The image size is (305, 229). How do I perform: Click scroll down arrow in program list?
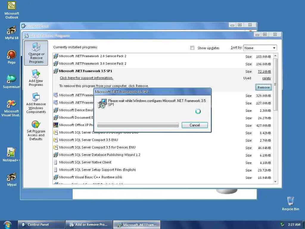[x=275, y=182]
